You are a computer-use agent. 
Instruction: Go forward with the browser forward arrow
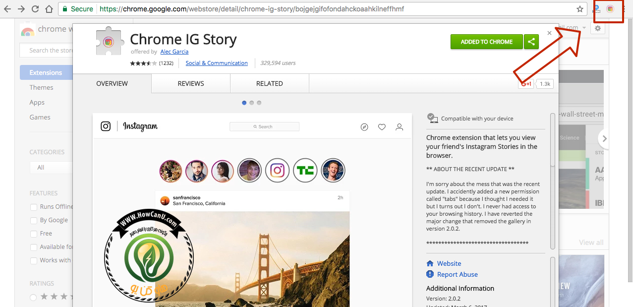click(x=21, y=9)
